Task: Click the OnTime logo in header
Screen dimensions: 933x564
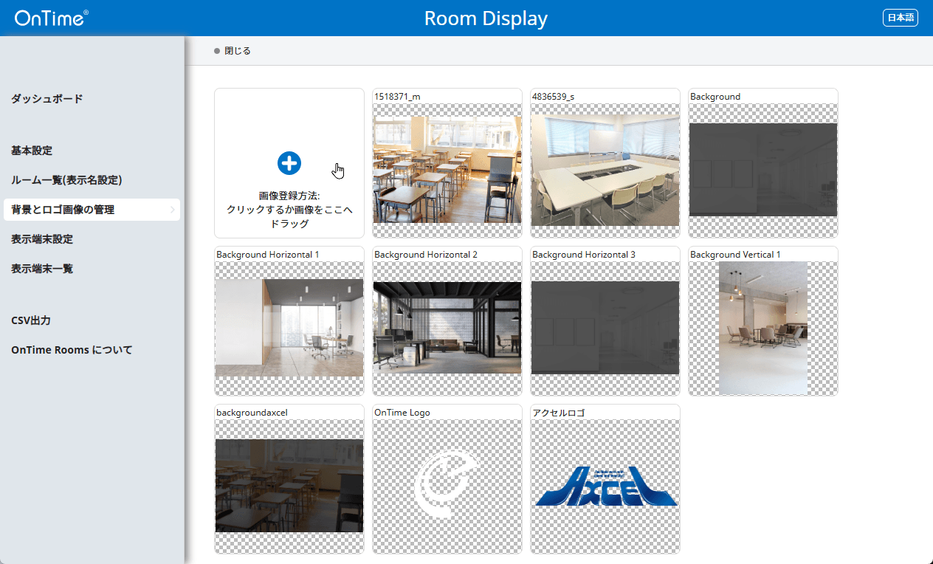Action: click(x=51, y=18)
